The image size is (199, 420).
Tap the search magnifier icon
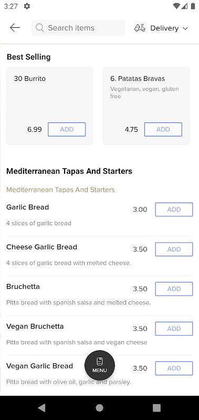tap(39, 28)
